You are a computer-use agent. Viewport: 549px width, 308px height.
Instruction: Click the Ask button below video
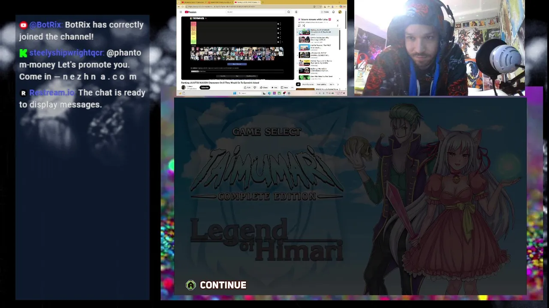[x=274, y=87]
